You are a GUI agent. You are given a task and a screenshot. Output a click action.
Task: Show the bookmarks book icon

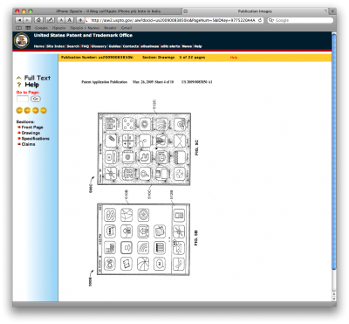point(19,28)
